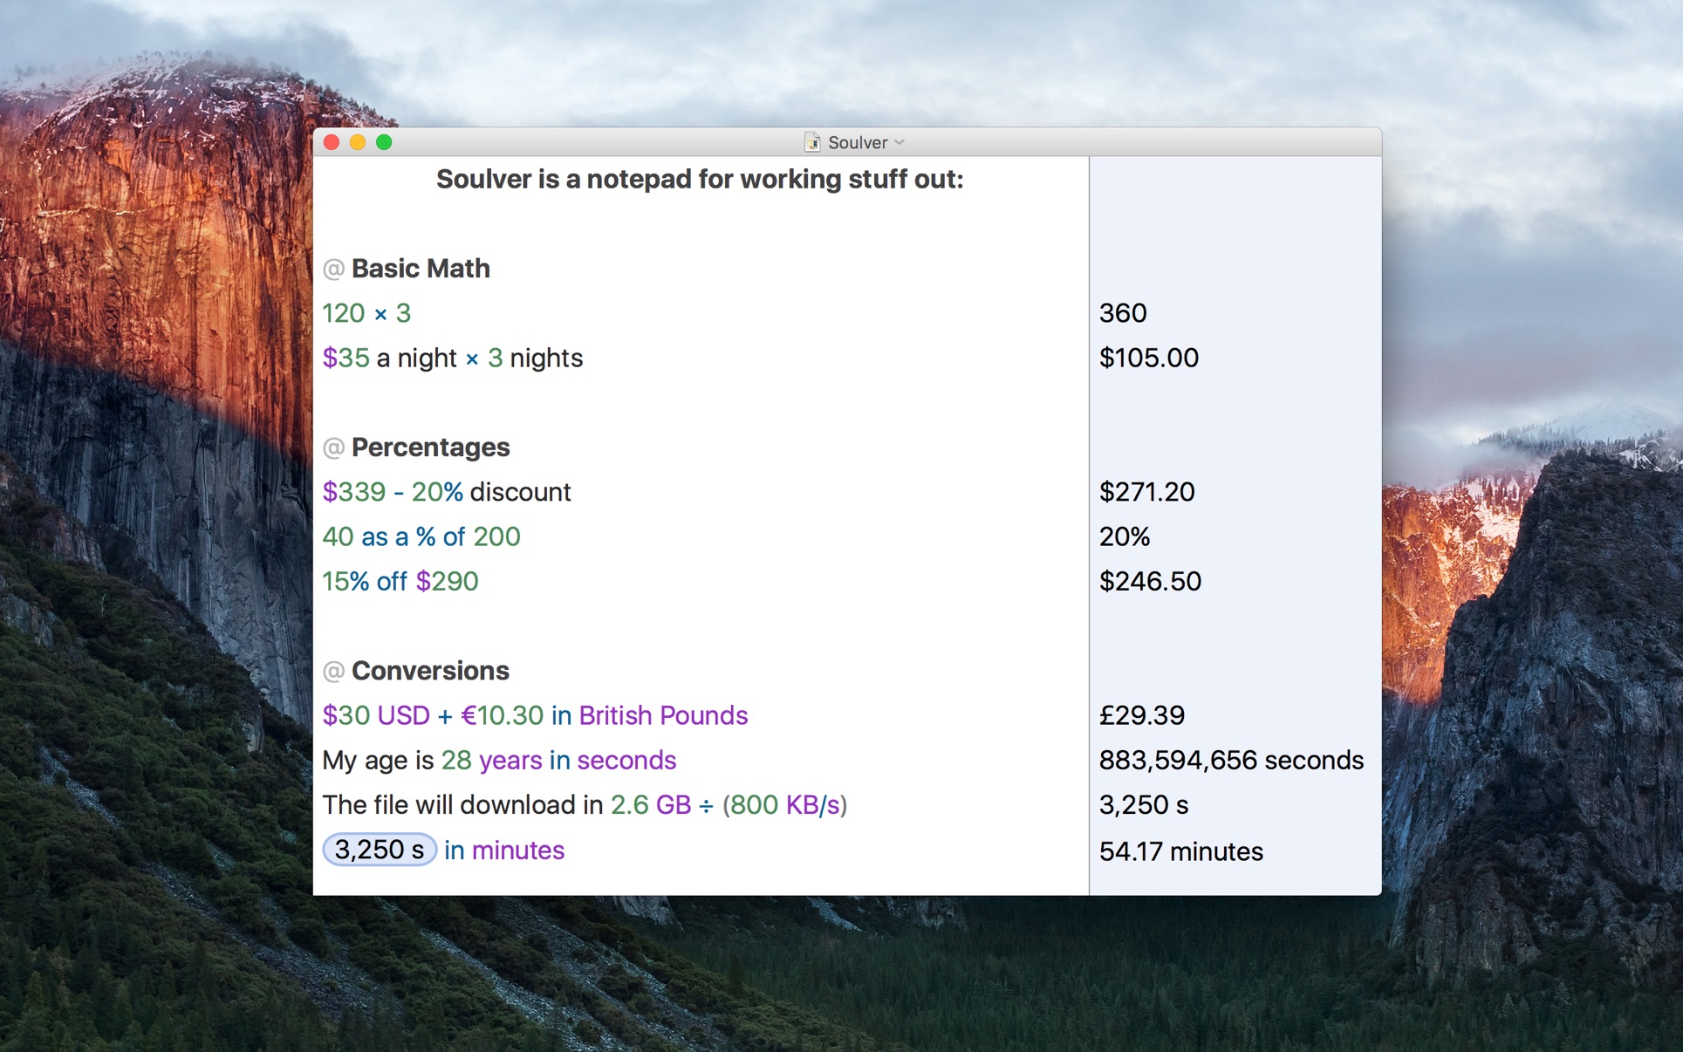Click the 883,594,656 seconds result
The height and width of the screenshot is (1052, 1683).
coord(1230,760)
